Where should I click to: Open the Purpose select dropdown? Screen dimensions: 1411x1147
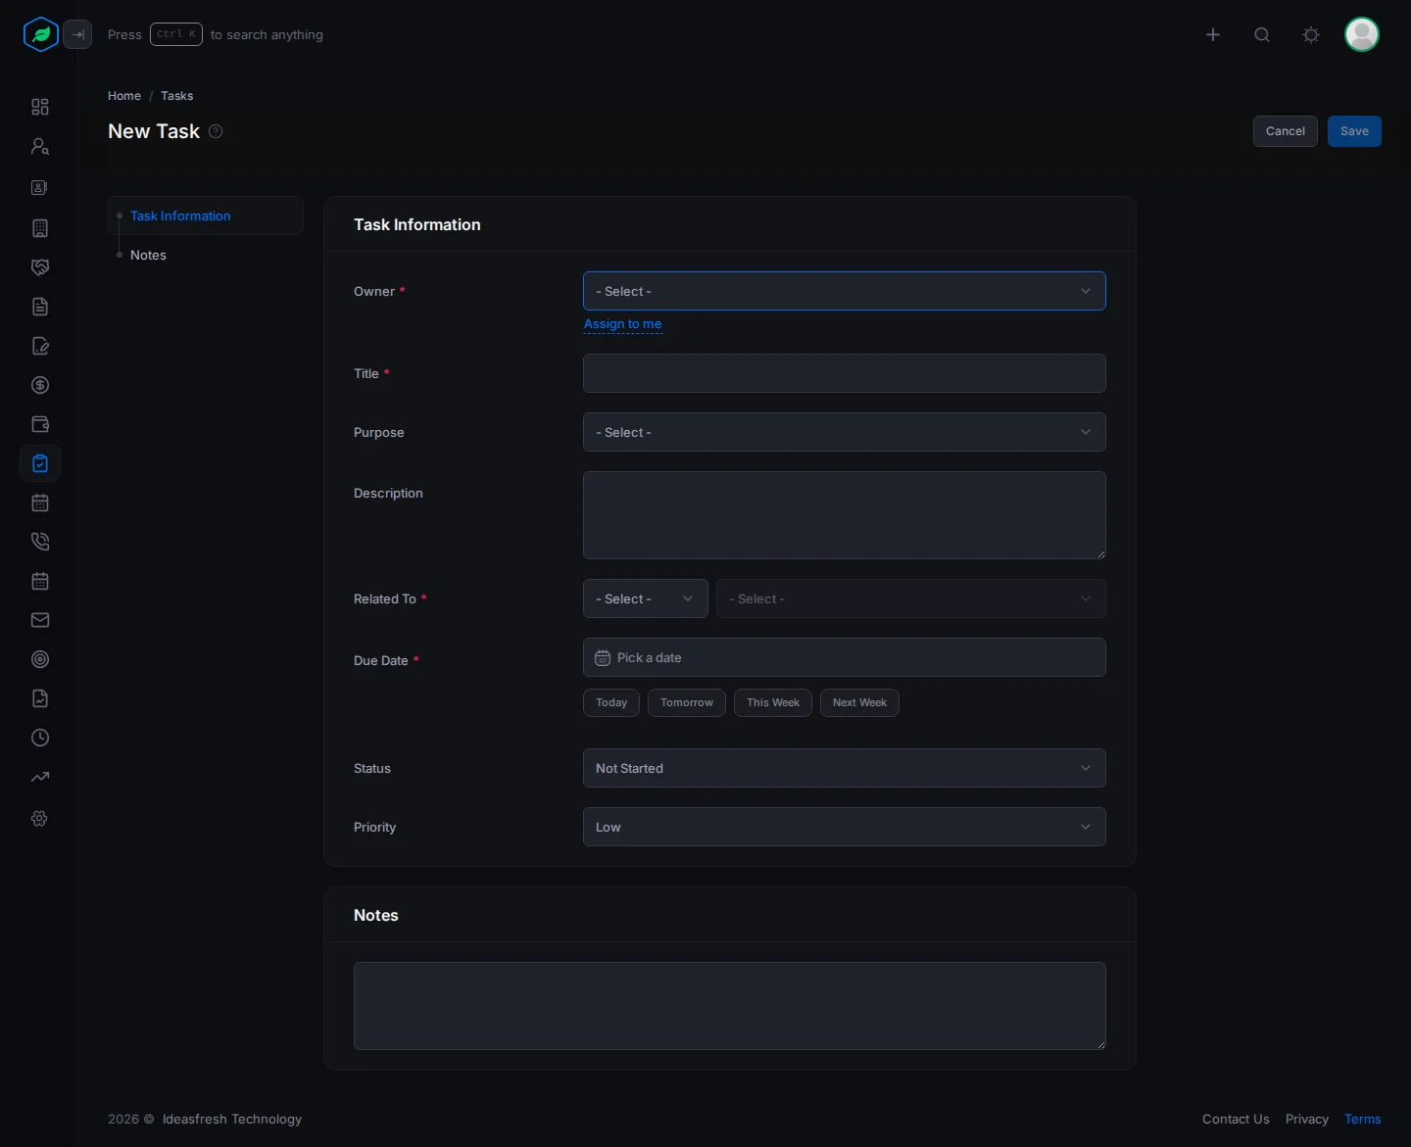pyautogui.click(x=845, y=432)
